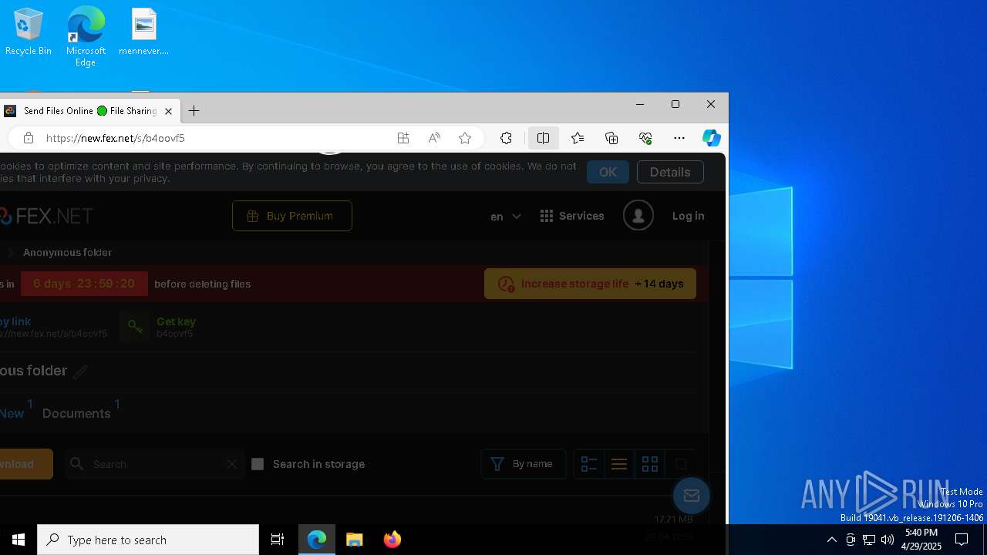Open the Extensions puzzle icon
Screen dimensions: 987x555
(506, 138)
